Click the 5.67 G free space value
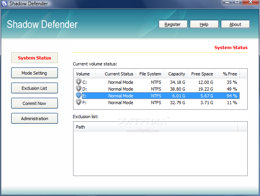Screen dimensions: 260x196 coord(207,96)
